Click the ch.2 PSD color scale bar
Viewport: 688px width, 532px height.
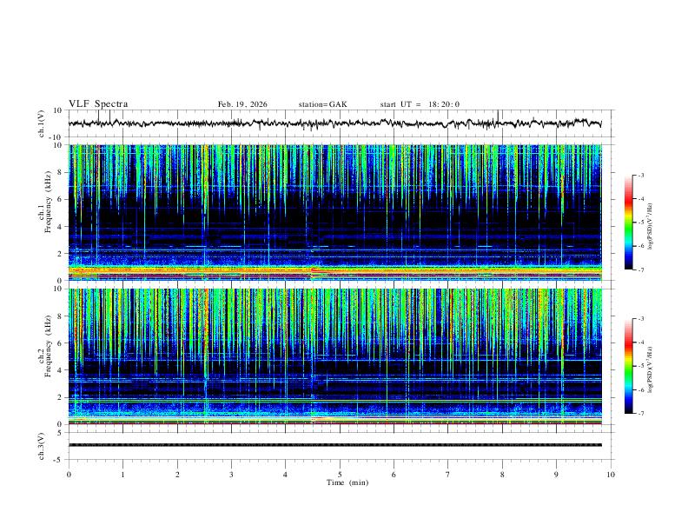628,366
